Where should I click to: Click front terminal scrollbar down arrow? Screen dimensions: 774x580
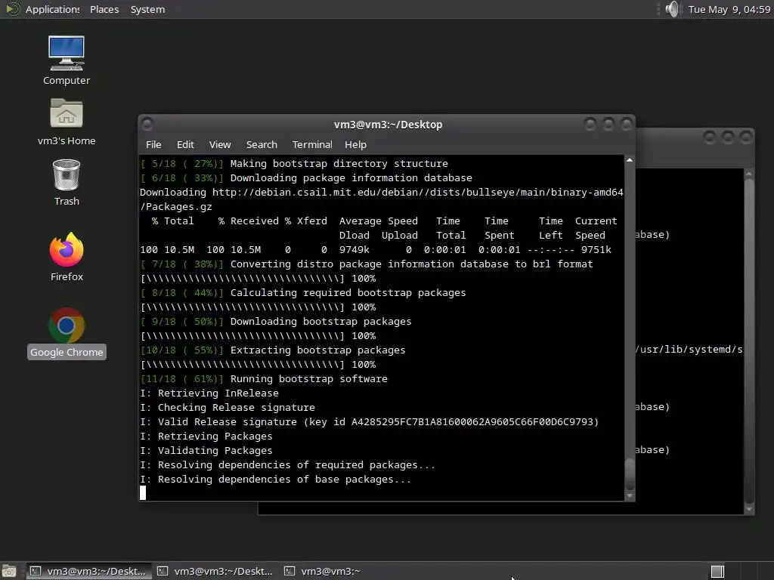tap(630, 495)
